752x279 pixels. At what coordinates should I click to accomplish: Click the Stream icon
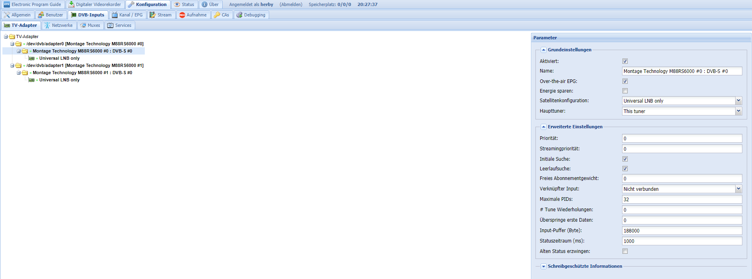153,15
